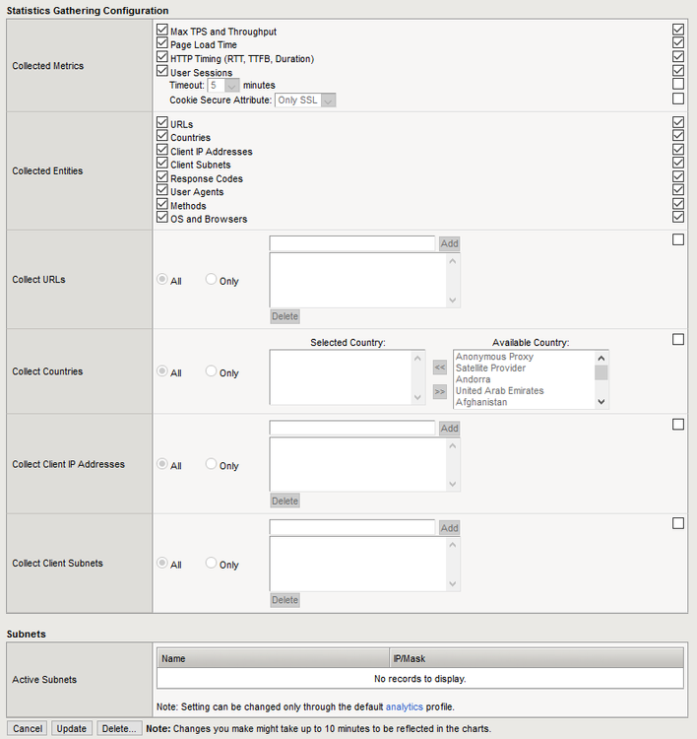Expand the Cookie Secure Attribute dropdown
697x739 pixels.
coord(328,101)
